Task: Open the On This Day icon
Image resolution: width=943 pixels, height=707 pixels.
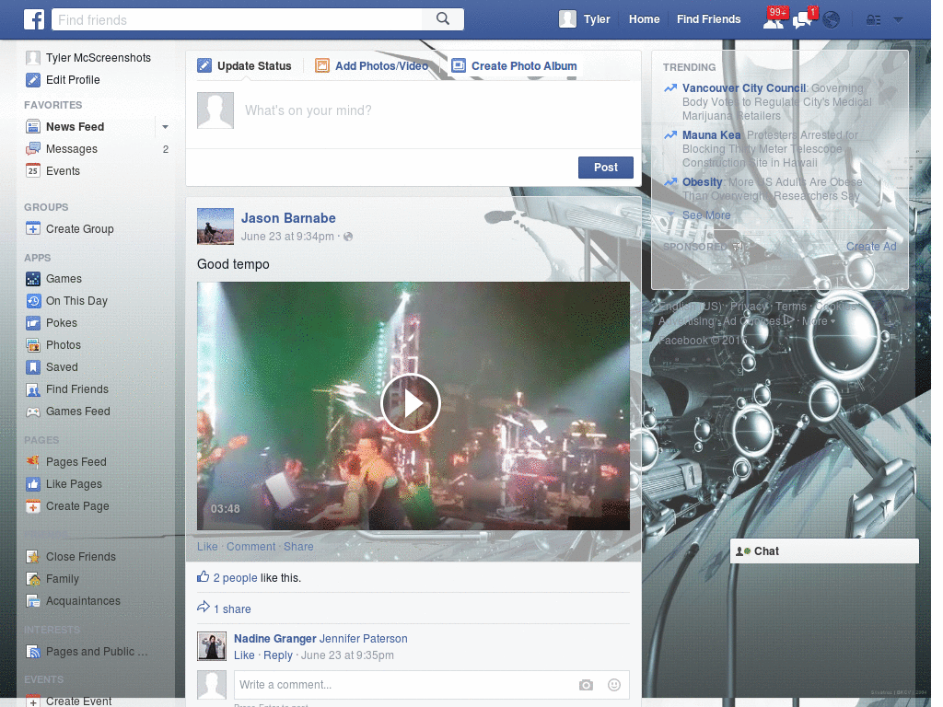Action: pos(33,301)
